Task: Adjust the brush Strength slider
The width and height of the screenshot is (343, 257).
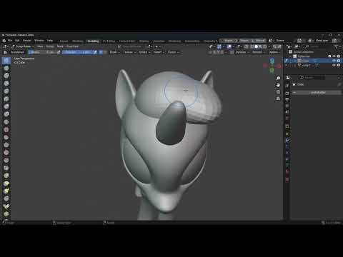Action: click(77, 52)
